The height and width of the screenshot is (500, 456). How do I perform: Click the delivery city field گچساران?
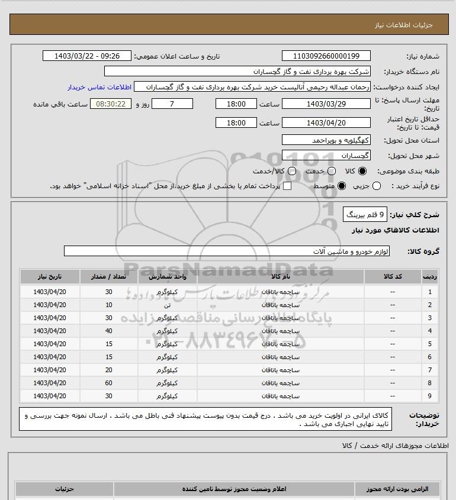click(326, 155)
